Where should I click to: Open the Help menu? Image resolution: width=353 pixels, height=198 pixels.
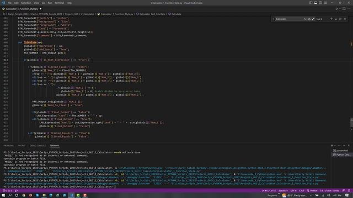(69, 3)
